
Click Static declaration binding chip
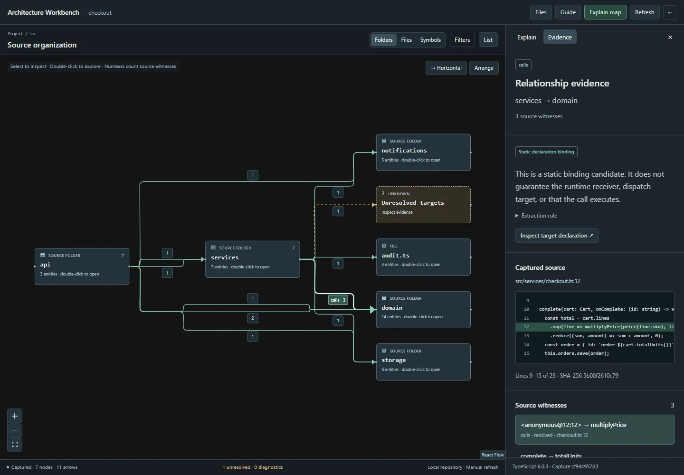546,152
